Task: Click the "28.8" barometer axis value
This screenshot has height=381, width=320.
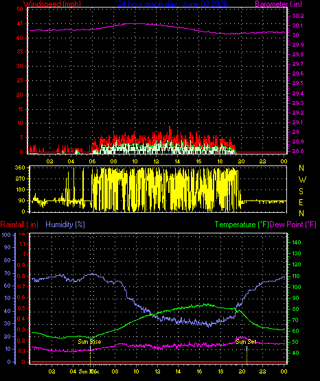Action: 298,152
